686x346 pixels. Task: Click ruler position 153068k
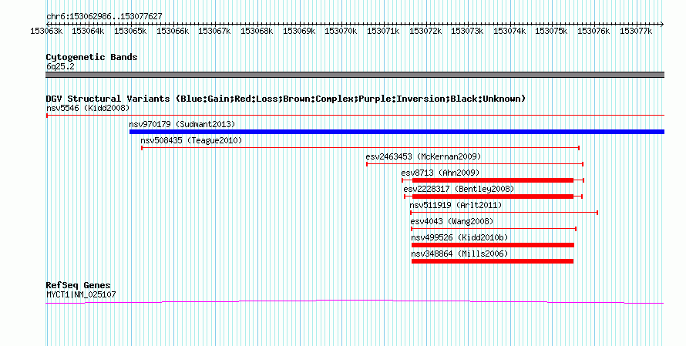coord(257,32)
